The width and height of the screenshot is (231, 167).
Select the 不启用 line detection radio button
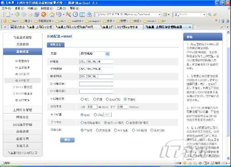82,130
